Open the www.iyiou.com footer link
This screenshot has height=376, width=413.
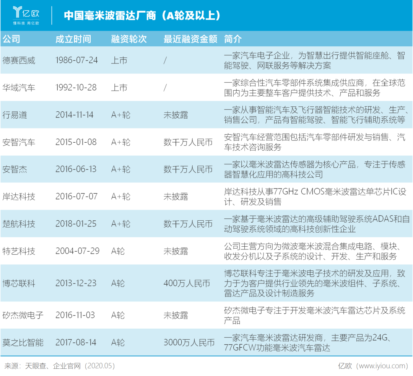pyautogui.click(x=382, y=366)
